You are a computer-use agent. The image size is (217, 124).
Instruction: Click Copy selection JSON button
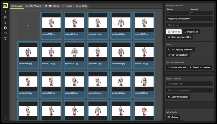point(180,37)
